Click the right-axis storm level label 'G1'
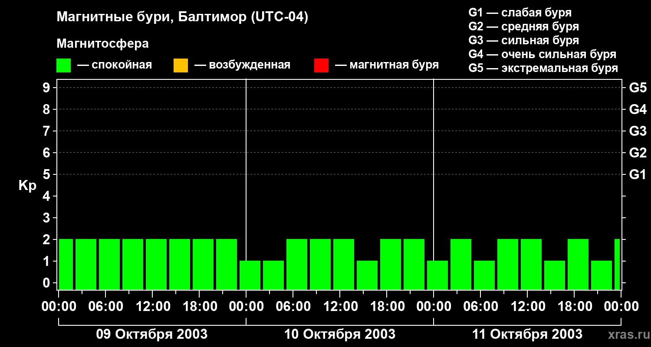651x347 pixels. point(638,174)
